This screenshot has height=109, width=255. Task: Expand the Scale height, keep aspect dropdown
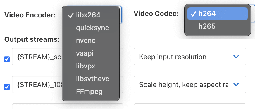click(x=190, y=84)
